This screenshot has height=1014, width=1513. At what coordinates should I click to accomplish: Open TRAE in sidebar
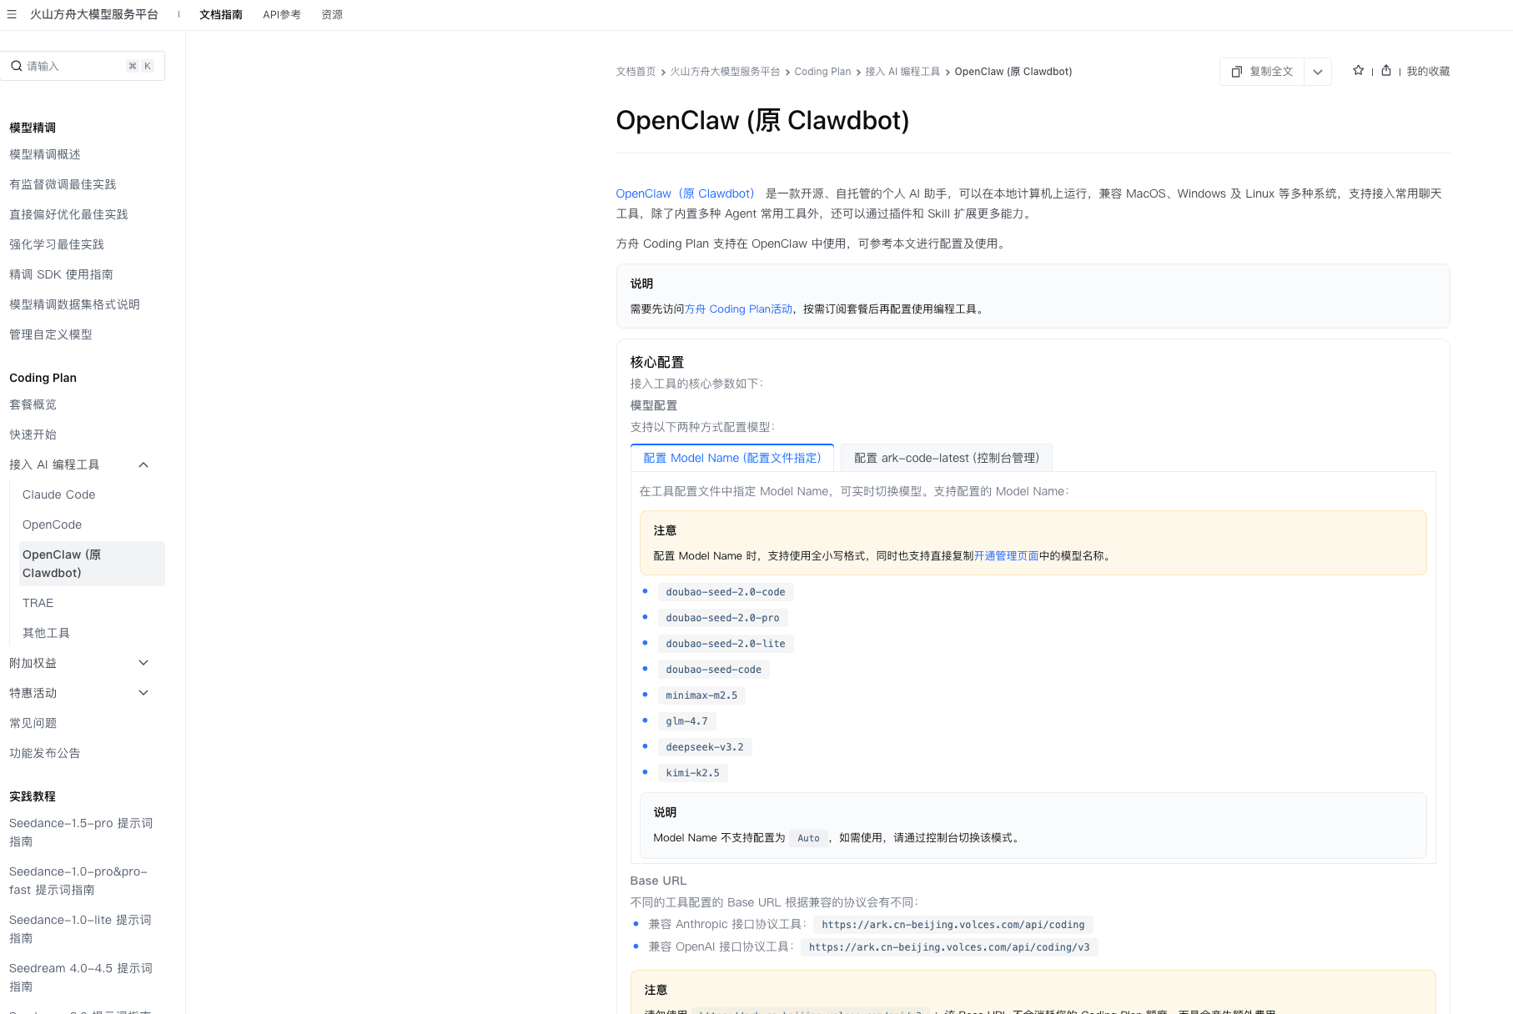pyautogui.click(x=38, y=603)
